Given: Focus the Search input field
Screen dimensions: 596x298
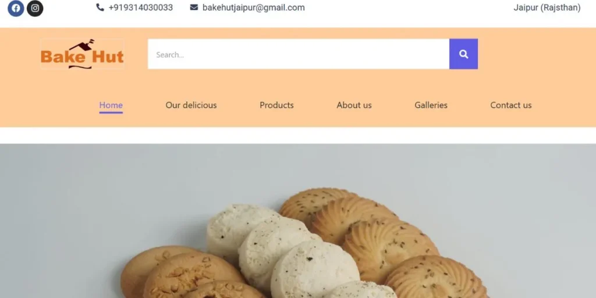Looking at the screenshot, I should pos(299,54).
